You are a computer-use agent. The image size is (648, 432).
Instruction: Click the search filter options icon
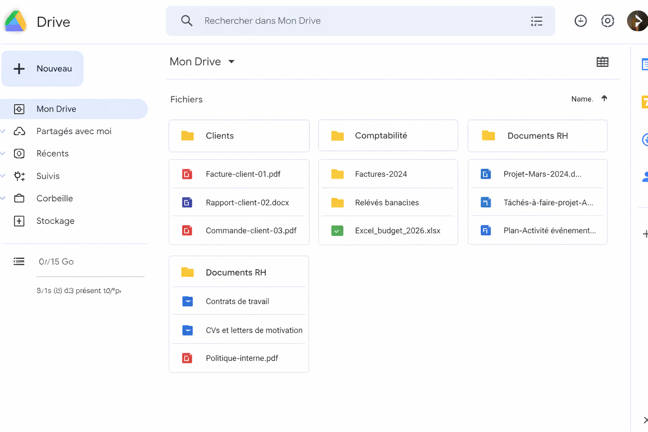click(x=536, y=21)
